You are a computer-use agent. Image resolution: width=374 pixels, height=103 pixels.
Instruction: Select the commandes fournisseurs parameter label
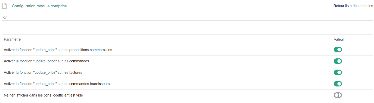[x=57, y=84]
